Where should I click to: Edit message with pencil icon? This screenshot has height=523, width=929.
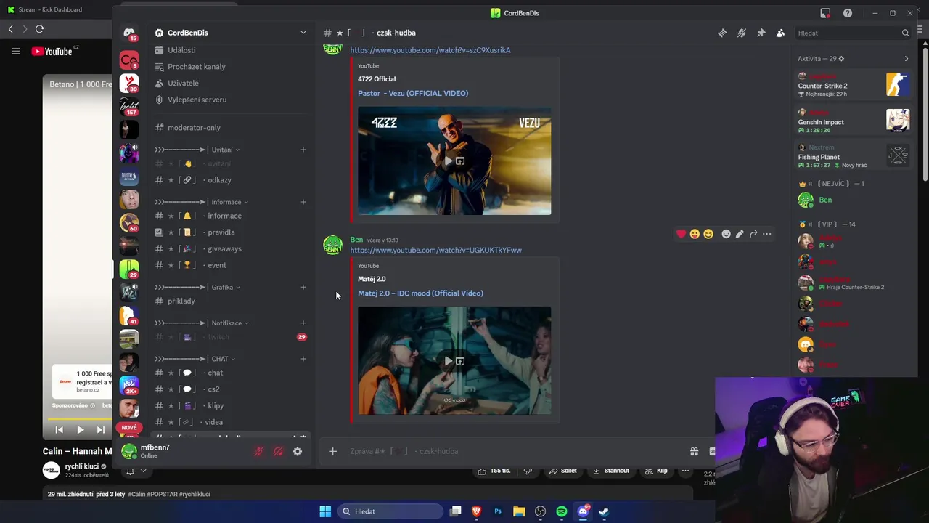click(x=740, y=234)
